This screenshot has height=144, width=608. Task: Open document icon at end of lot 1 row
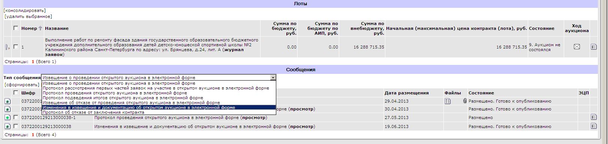[x=593, y=47]
